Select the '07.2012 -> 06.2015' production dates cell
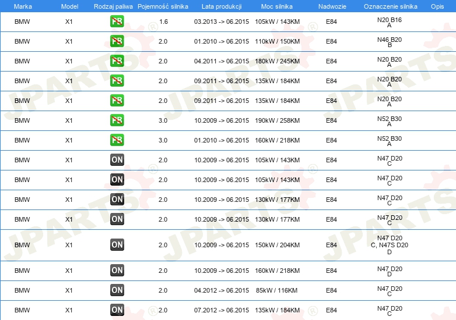This screenshot has height=320, width=456. [x=222, y=310]
